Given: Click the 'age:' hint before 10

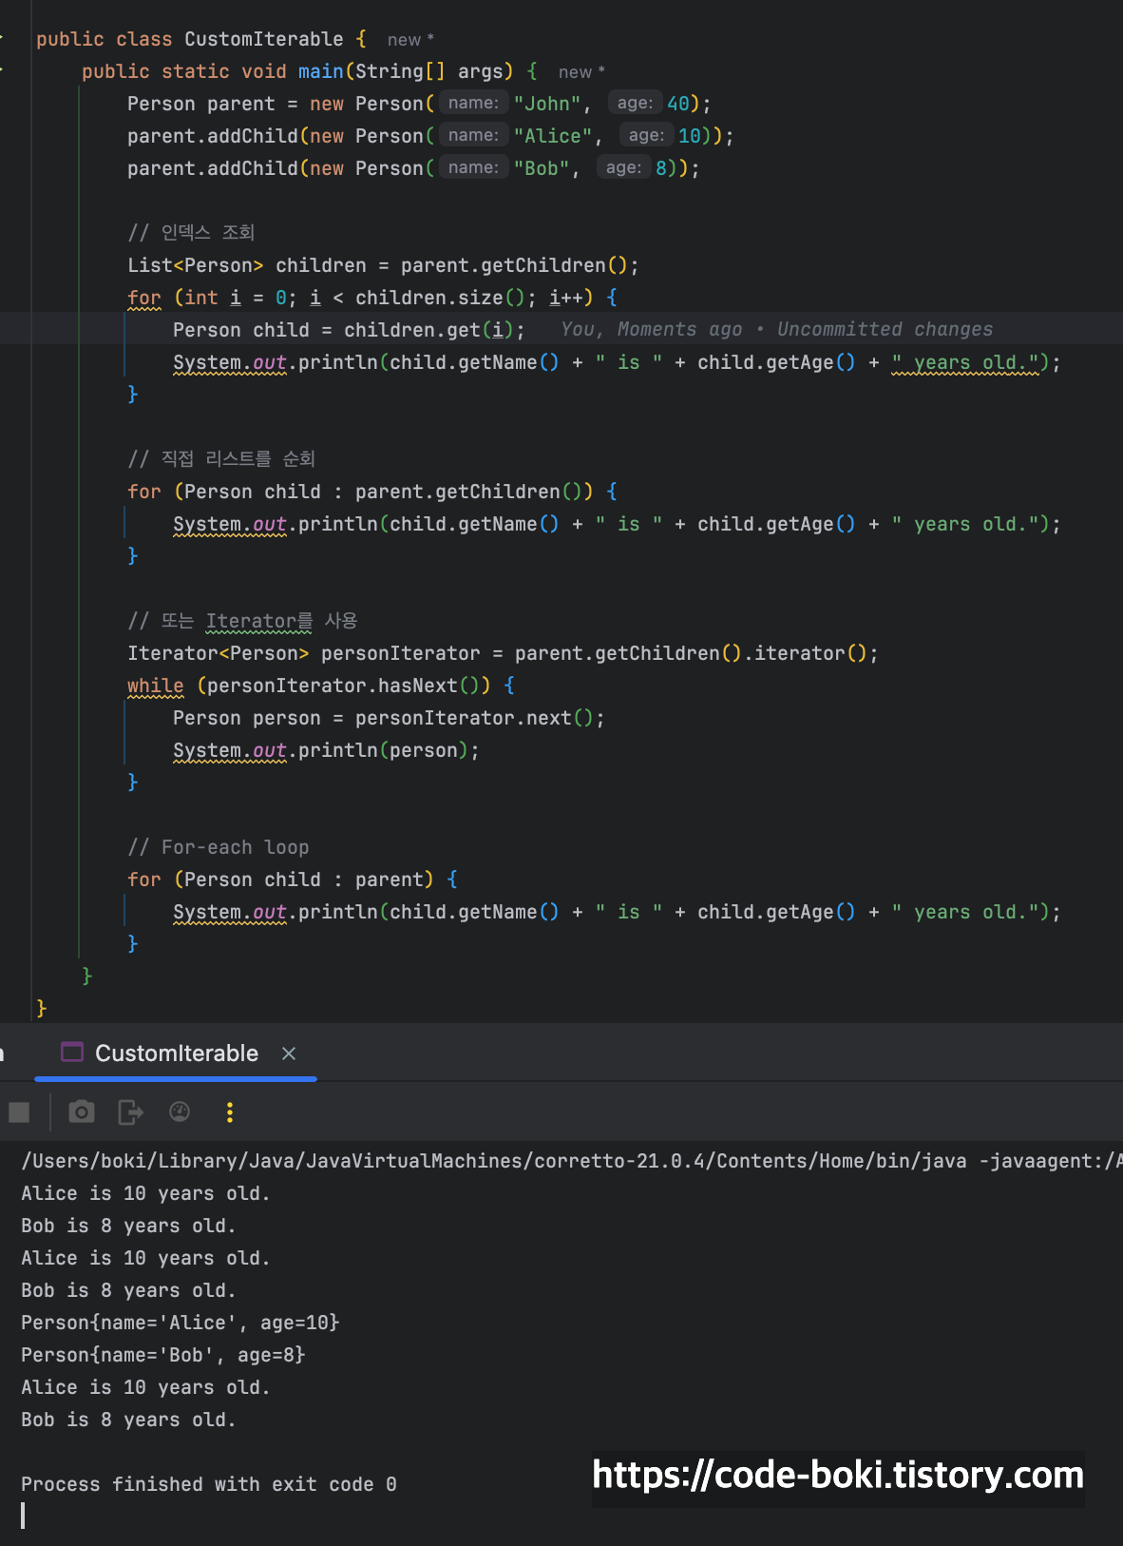Looking at the screenshot, I should [x=646, y=135].
